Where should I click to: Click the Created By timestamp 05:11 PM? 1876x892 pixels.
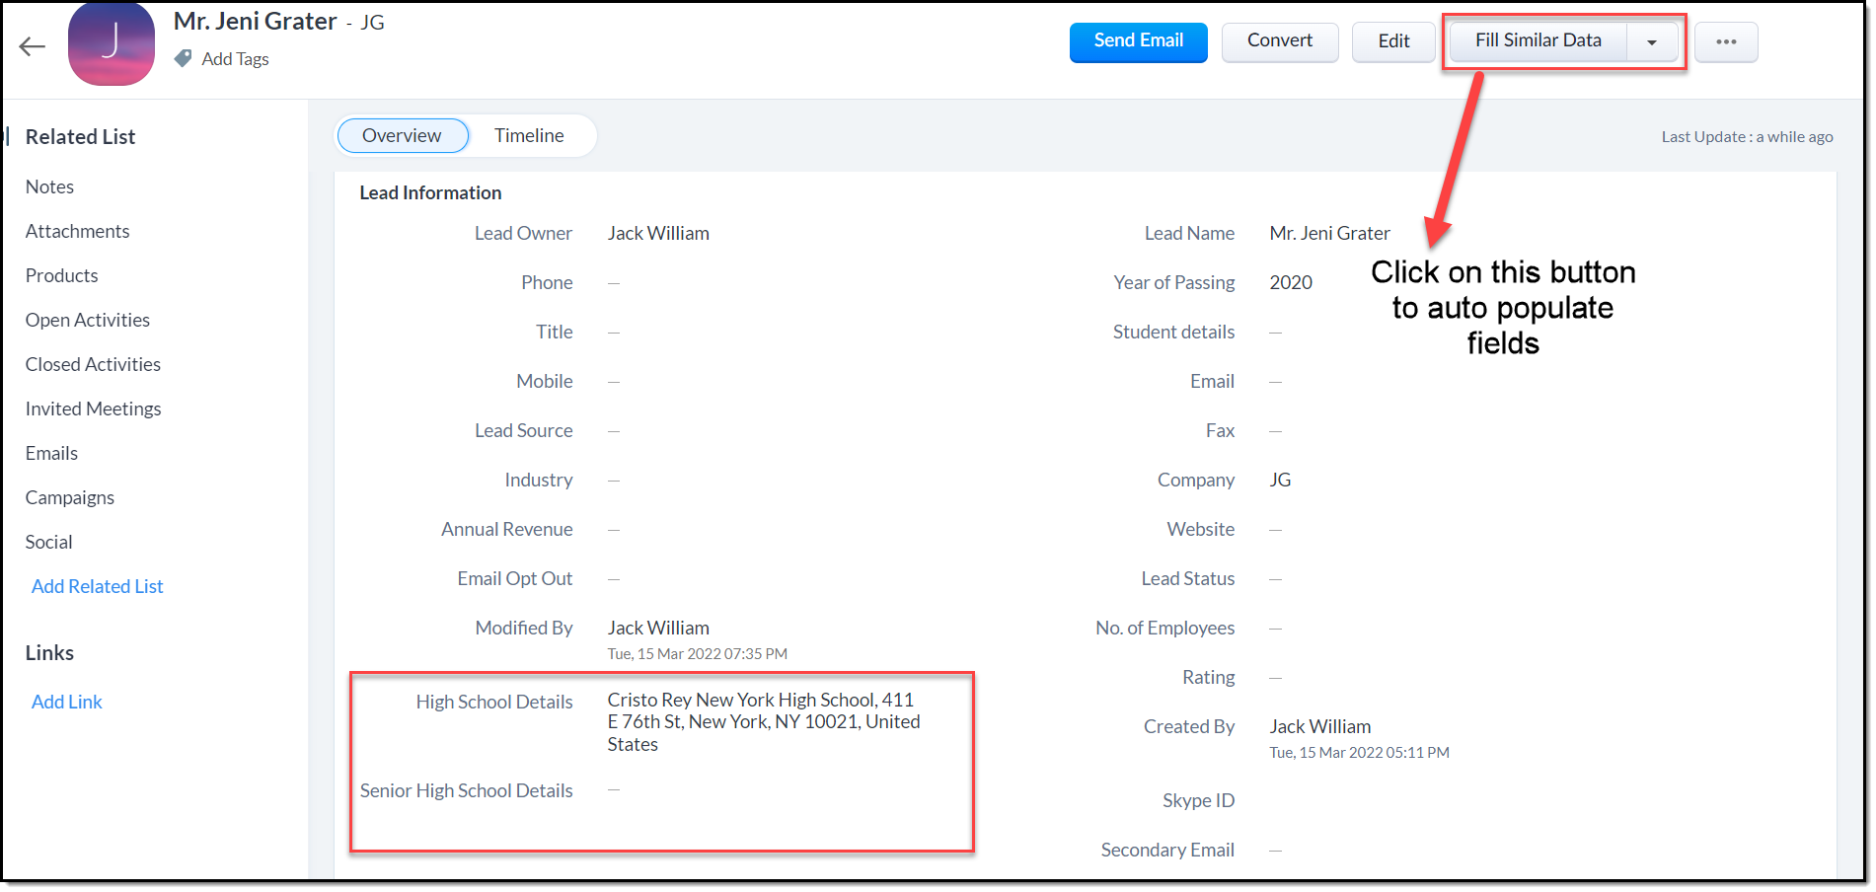(x=1359, y=753)
